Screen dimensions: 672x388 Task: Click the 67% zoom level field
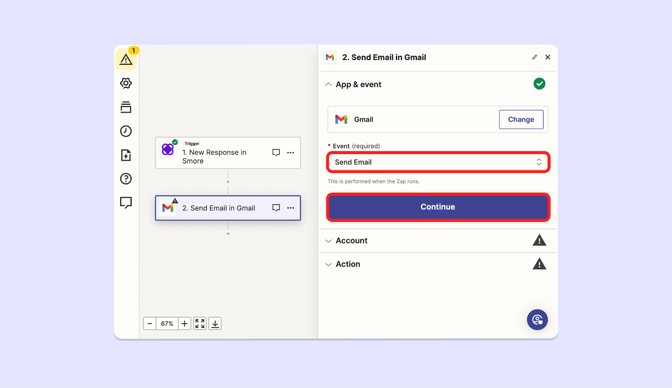(167, 324)
